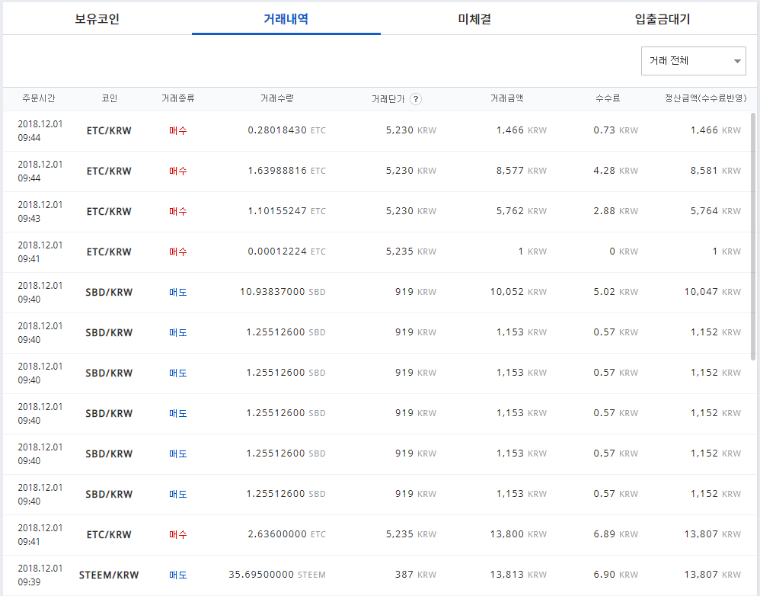Click the 10,052 KRW trade amount
This screenshot has height=596, width=760.
pos(518,292)
